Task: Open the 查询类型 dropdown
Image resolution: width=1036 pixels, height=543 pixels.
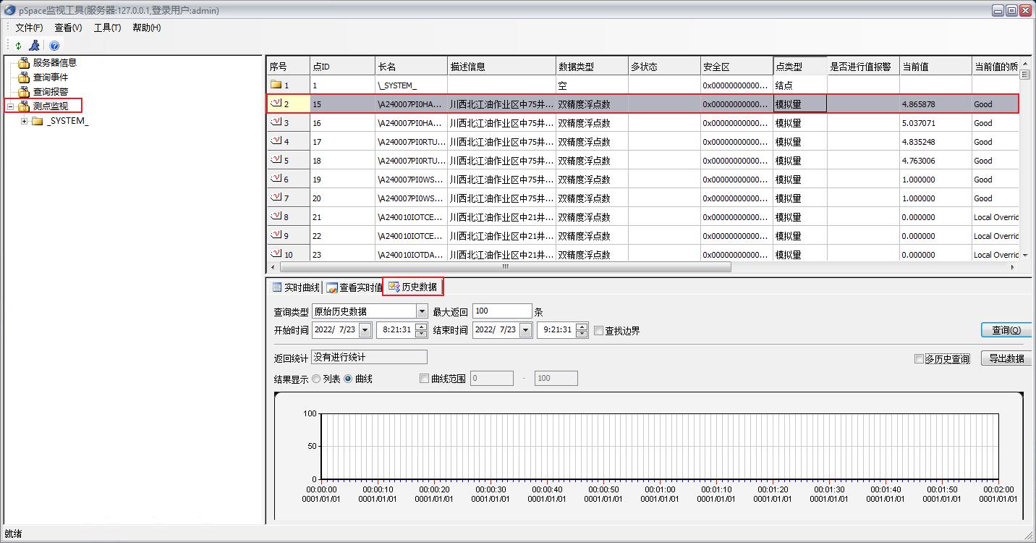Action: 422,311
